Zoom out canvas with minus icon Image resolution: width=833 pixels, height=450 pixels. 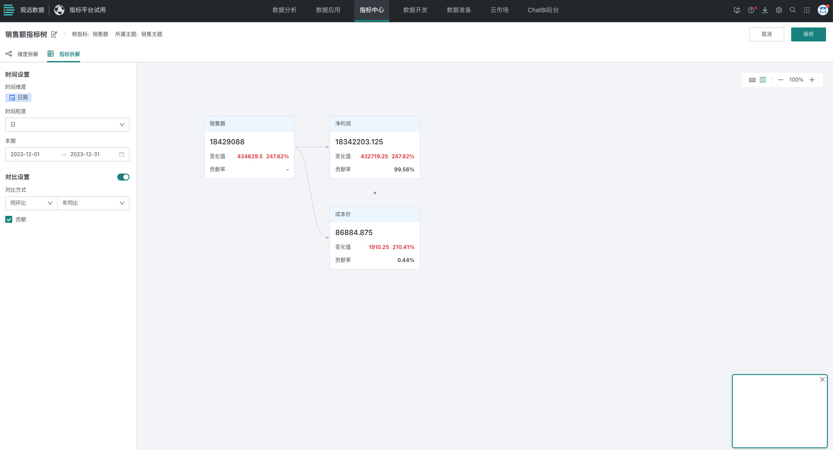(781, 80)
